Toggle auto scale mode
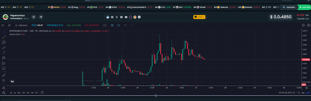The image size is (311, 101). [308, 92]
